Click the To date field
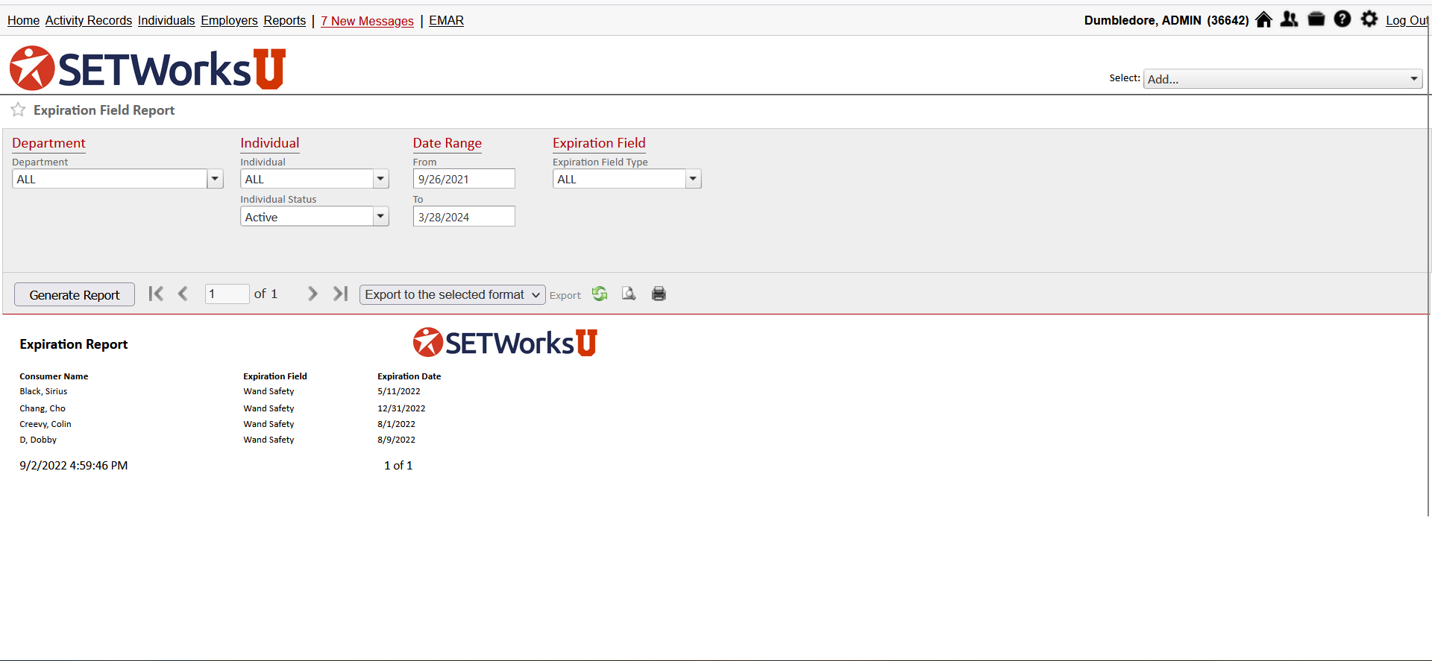Image resolution: width=1432 pixels, height=661 pixels. [464, 216]
